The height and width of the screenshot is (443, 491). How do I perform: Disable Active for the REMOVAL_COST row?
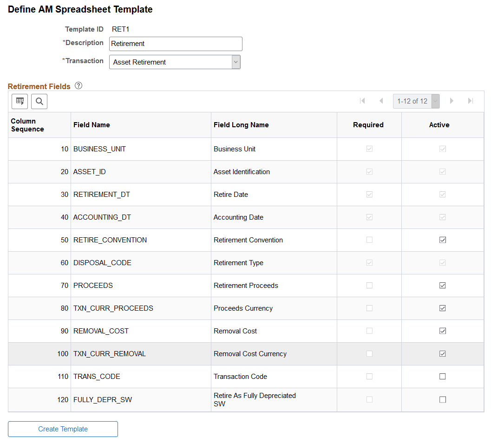click(442, 331)
